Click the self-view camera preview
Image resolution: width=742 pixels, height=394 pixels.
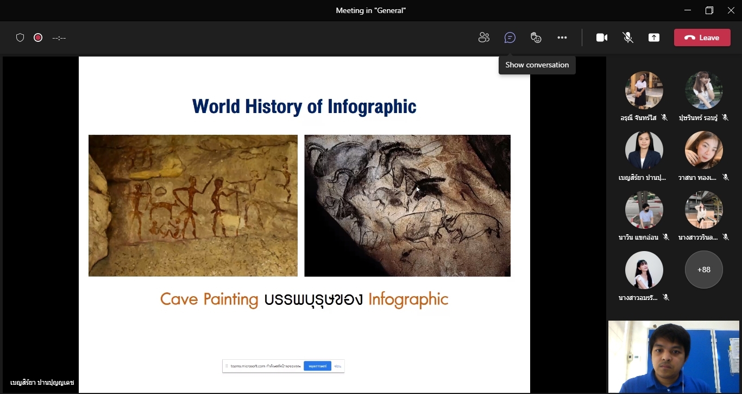[674, 357]
